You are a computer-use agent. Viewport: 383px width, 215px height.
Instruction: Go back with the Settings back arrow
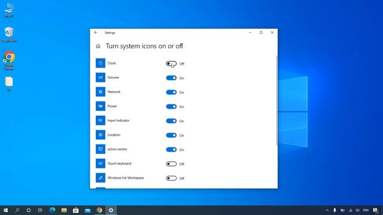(x=96, y=32)
